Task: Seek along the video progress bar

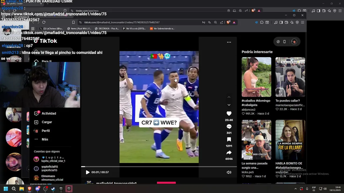Action: [x=159, y=167]
